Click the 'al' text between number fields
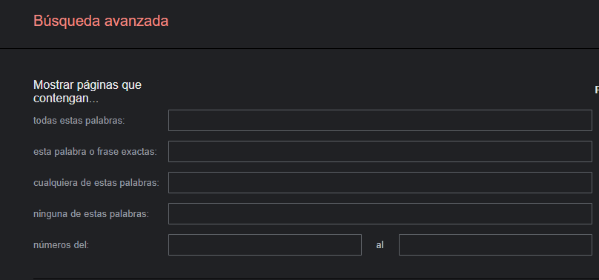The width and height of the screenshot is (599, 280). tap(380, 245)
